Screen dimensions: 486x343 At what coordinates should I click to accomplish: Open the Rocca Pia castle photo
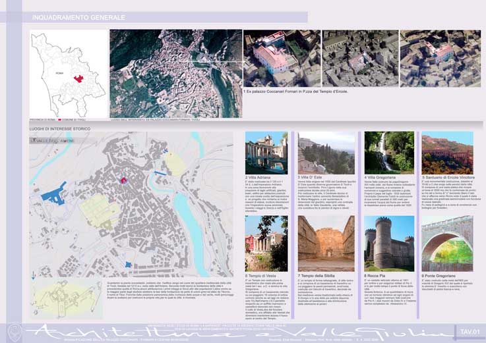tap(389, 244)
